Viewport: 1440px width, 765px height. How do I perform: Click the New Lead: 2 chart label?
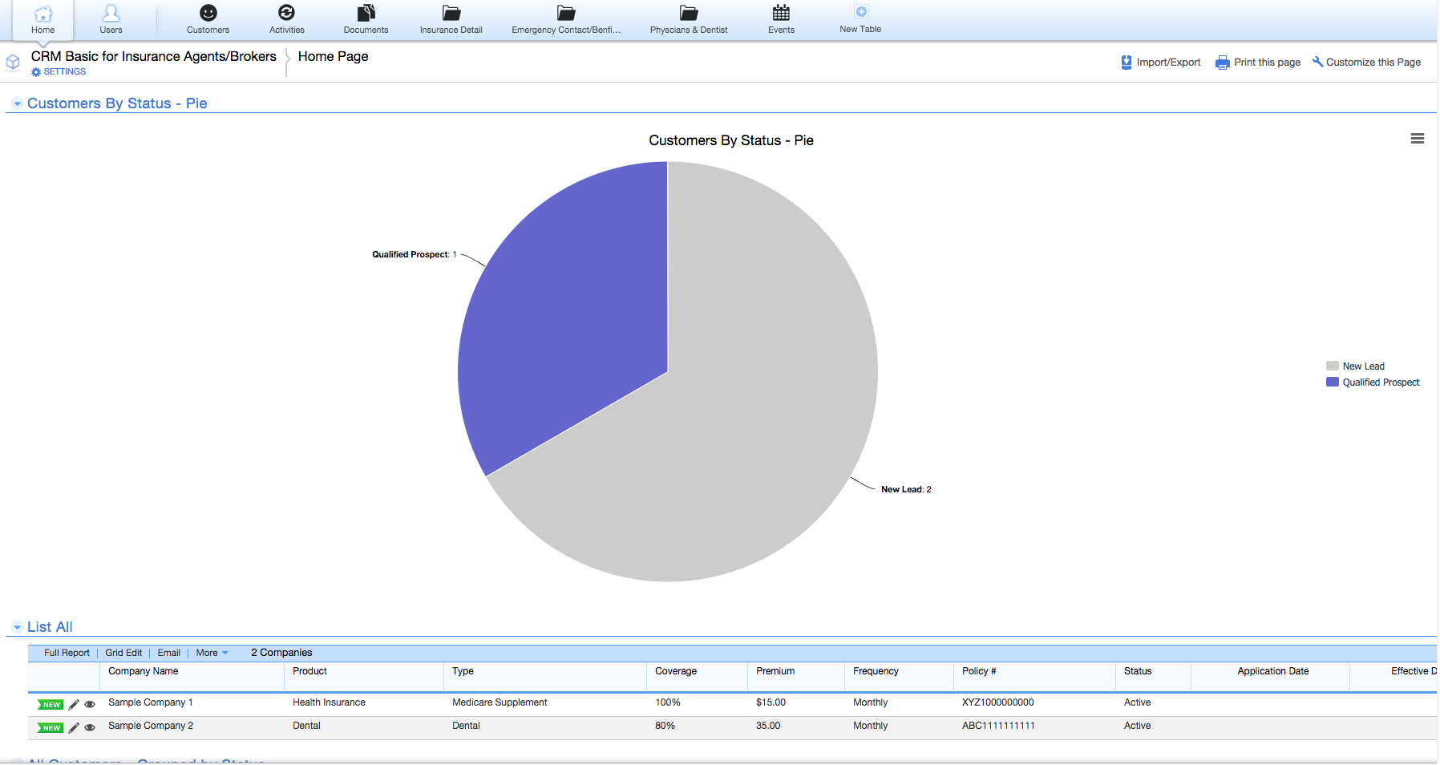coord(906,489)
